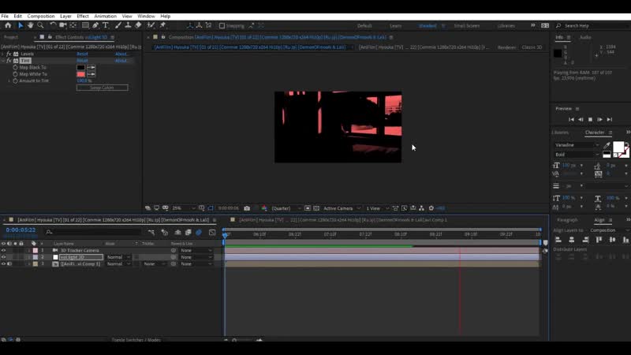Open Map Black To color swatch
This screenshot has width=631, height=355.
click(x=80, y=68)
